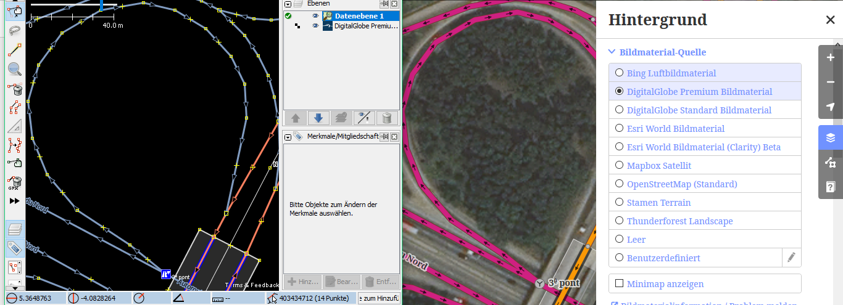This screenshot has height=305, width=843.
Task: Toggle visibility of Datenebene 1 layer
Action: coord(315,16)
